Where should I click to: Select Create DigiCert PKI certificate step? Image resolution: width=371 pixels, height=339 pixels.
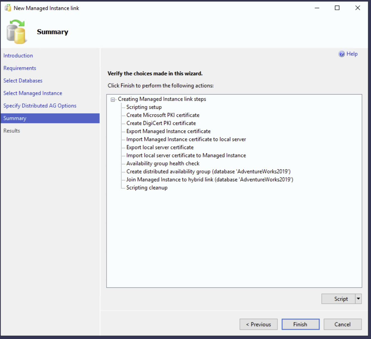coord(161,123)
